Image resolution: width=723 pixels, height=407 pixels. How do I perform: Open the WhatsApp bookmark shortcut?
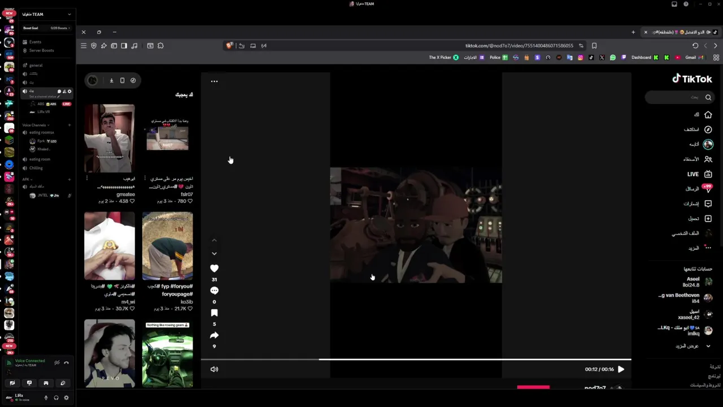[613, 58]
